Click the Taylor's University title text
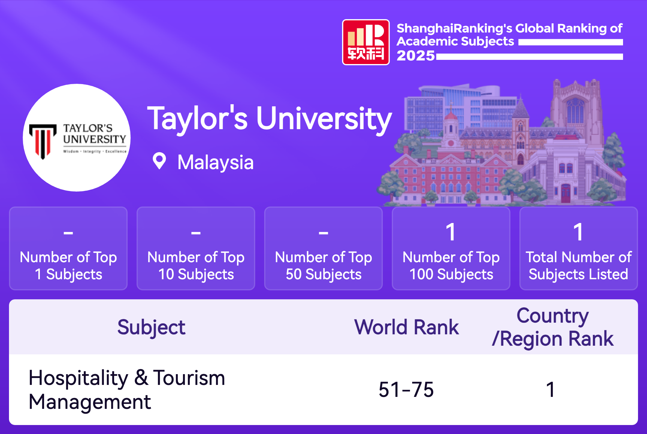The image size is (647, 434). [x=269, y=119]
